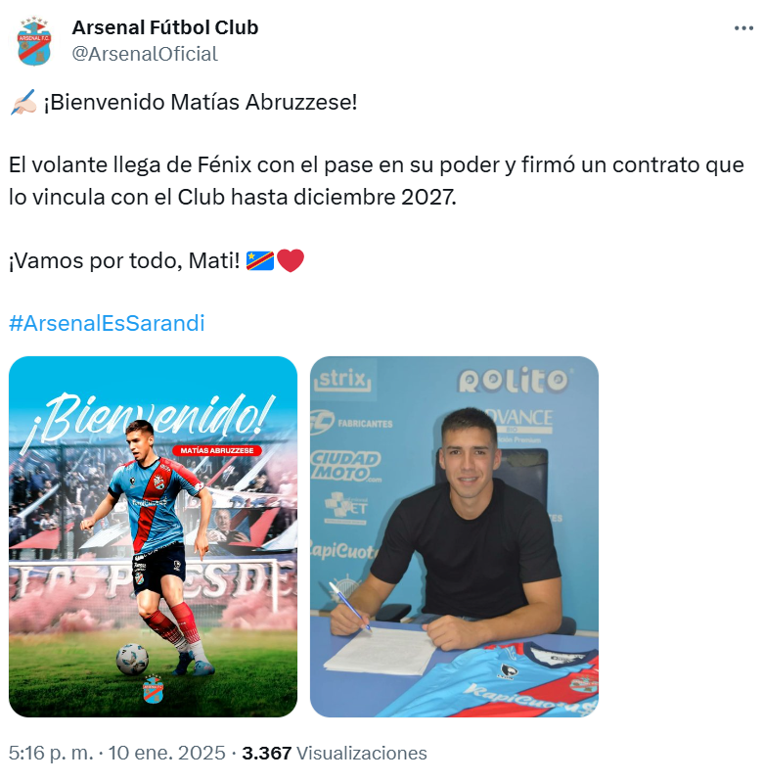
Task: Click the strix sponsor logo in photo
Action: pos(342,380)
